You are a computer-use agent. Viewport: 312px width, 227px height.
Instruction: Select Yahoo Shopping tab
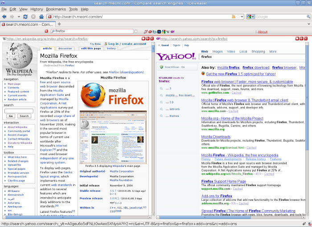(258, 52)
